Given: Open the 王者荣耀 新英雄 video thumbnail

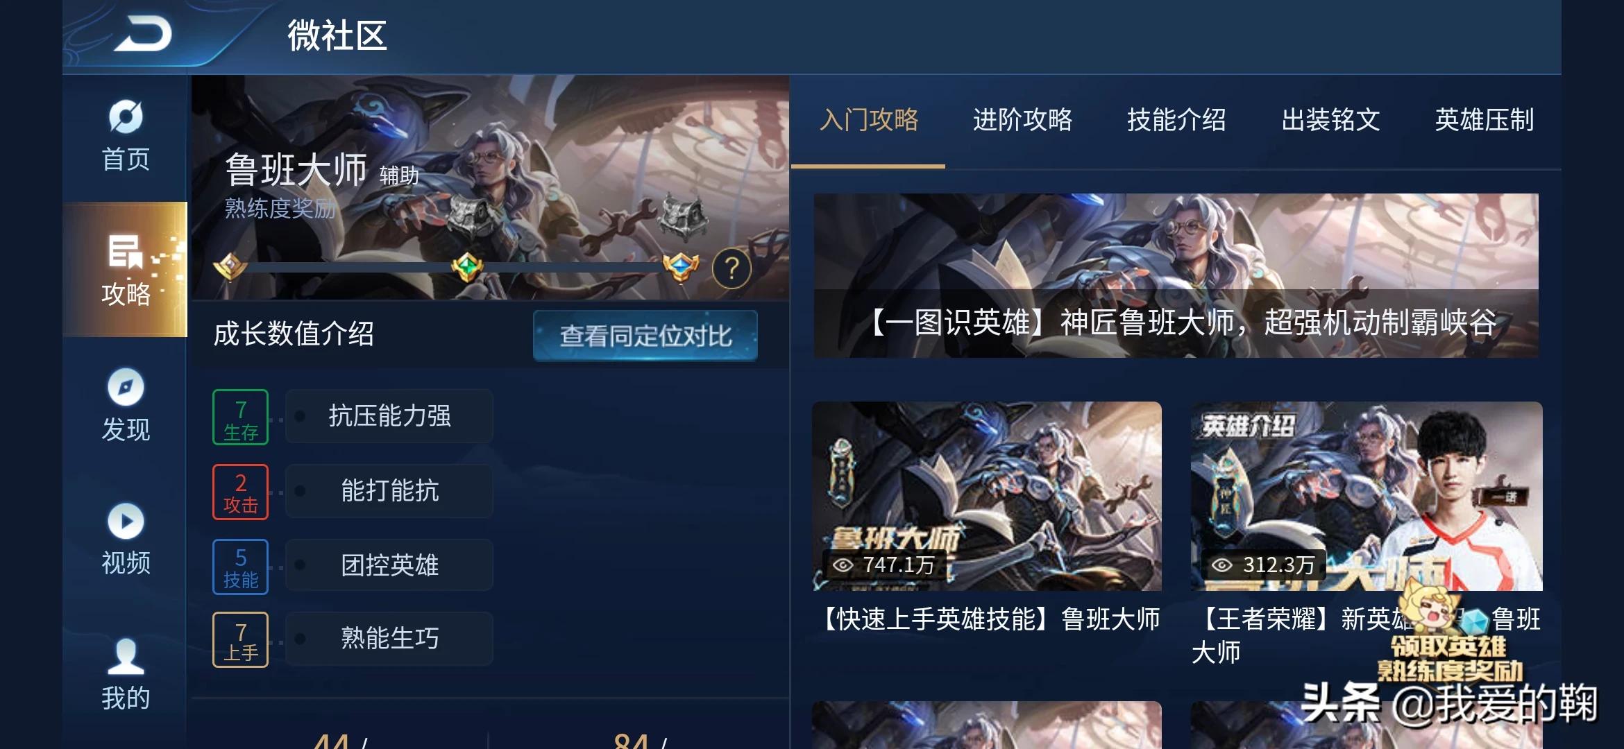Looking at the screenshot, I should pyautogui.click(x=1367, y=496).
